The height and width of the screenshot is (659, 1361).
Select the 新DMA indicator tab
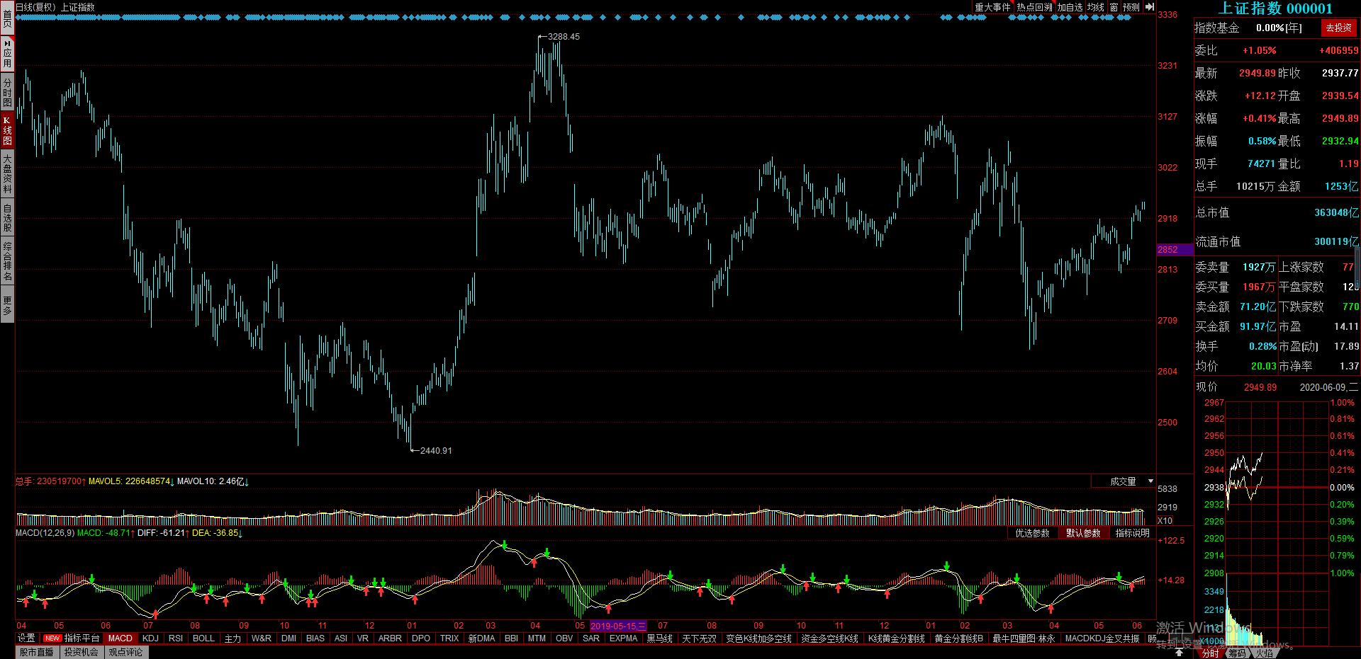(481, 638)
